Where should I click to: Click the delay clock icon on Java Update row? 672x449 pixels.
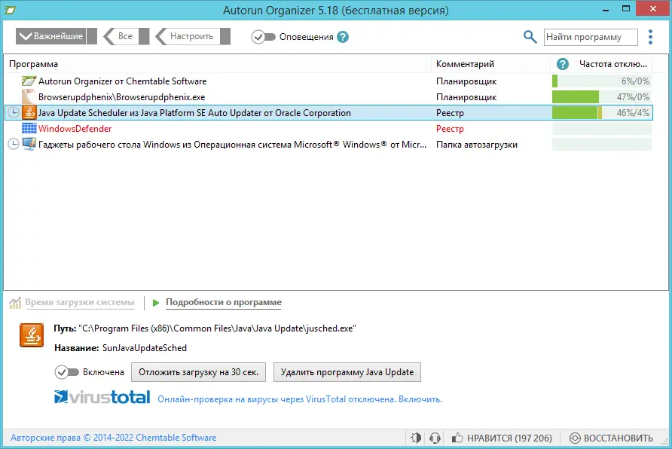click(14, 113)
